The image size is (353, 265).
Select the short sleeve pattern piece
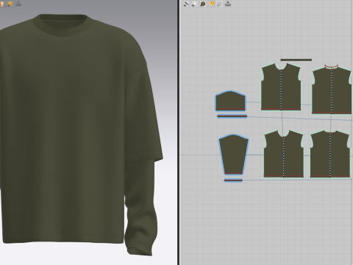[230, 101]
